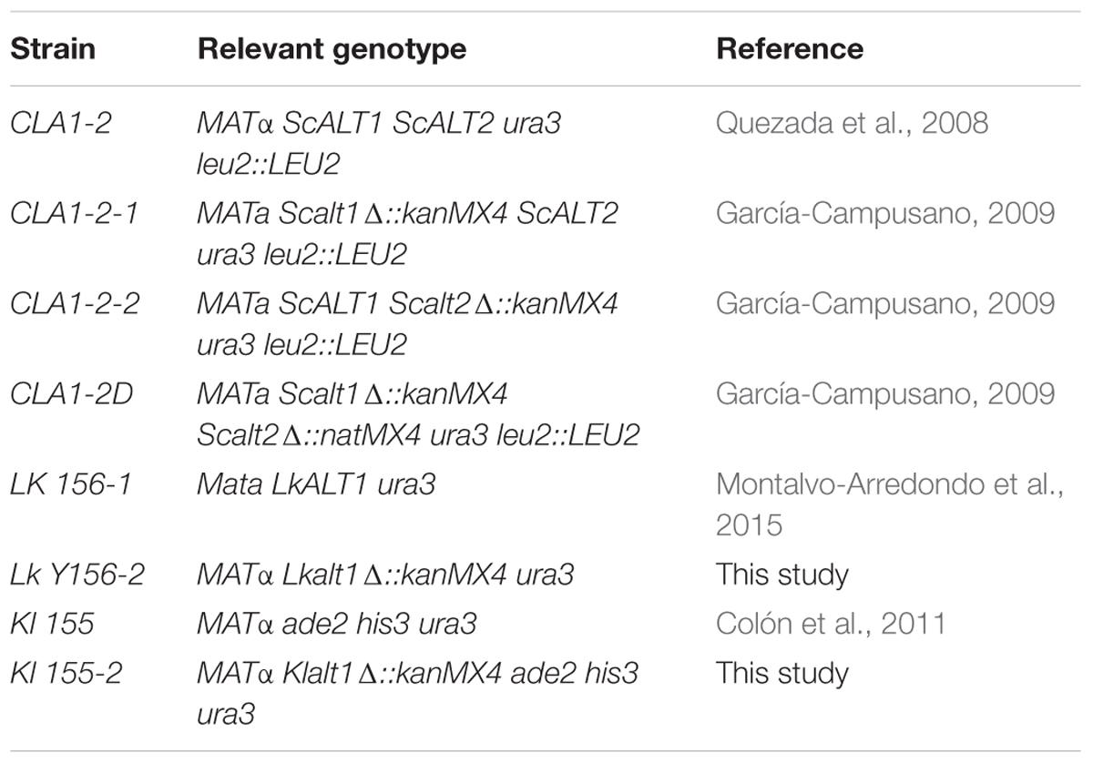The height and width of the screenshot is (763, 1093).
Task: Open the Colón et al., 2011 reference
Action: point(831,625)
